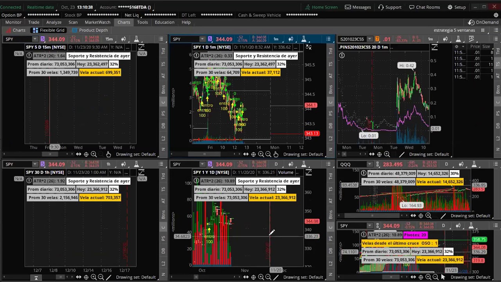The height and width of the screenshot is (282, 501).
Task: Open symbol dropdown on PINS option chart
Action: [369, 39]
